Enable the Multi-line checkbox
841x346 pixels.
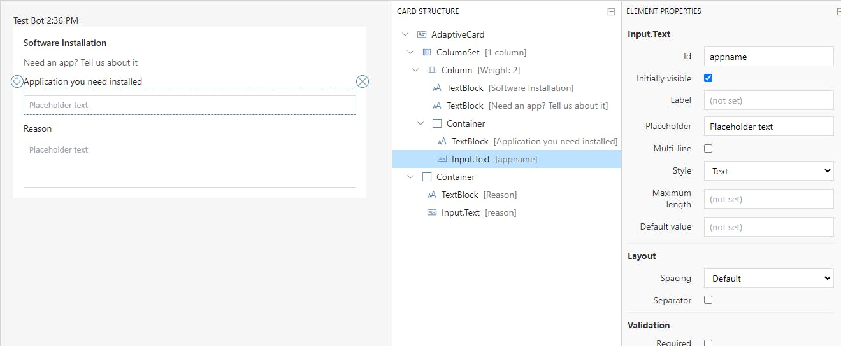[x=708, y=148]
